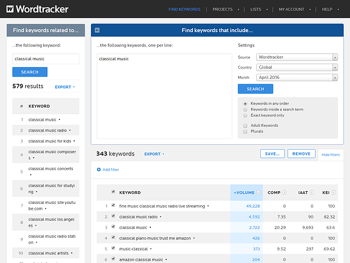Select 'classical music for kids' in related list
Viewport: 350px width, 263px height.
pyautogui.click(x=50, y=141)
